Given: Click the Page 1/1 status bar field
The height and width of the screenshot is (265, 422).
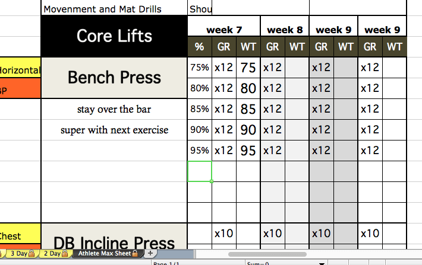Looking at the screenshot, I should click(198, 263).
